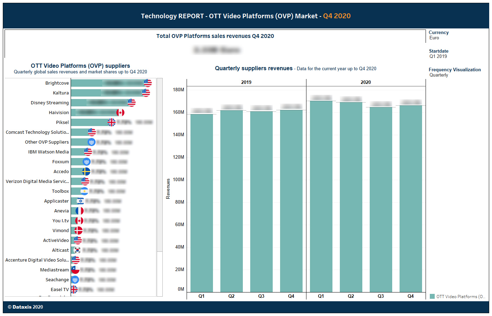Screen dimensions: 492x316
Task: Click the UK flag on Easel TV row
Action: (x=74, y=289)
